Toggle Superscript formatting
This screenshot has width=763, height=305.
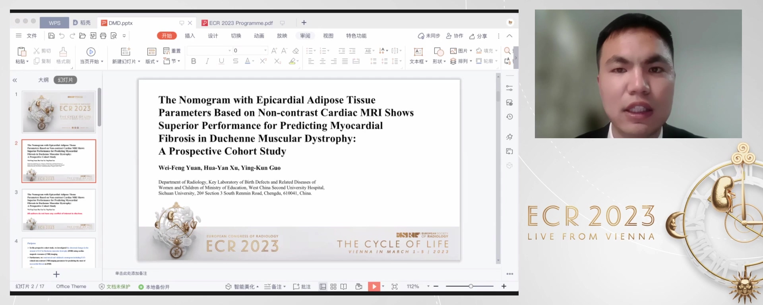point(263,61)
